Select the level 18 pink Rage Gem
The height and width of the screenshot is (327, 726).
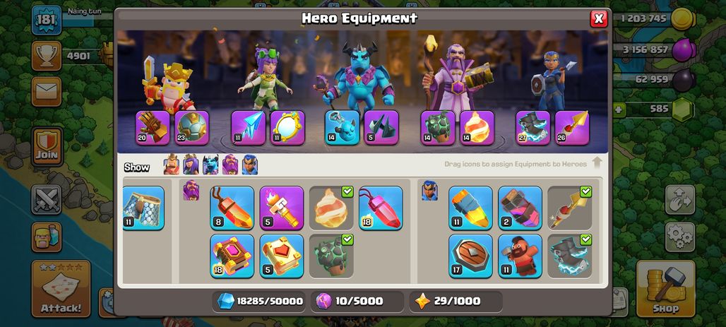click(381, 208)
